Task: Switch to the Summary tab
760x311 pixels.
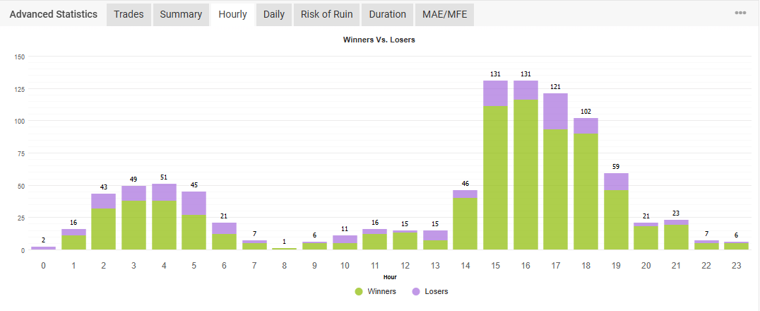Action: pyautogui.click(x=181, y=15)
